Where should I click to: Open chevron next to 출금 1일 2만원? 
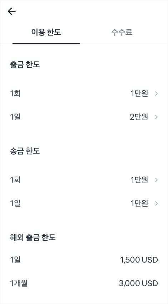[157, 117]
